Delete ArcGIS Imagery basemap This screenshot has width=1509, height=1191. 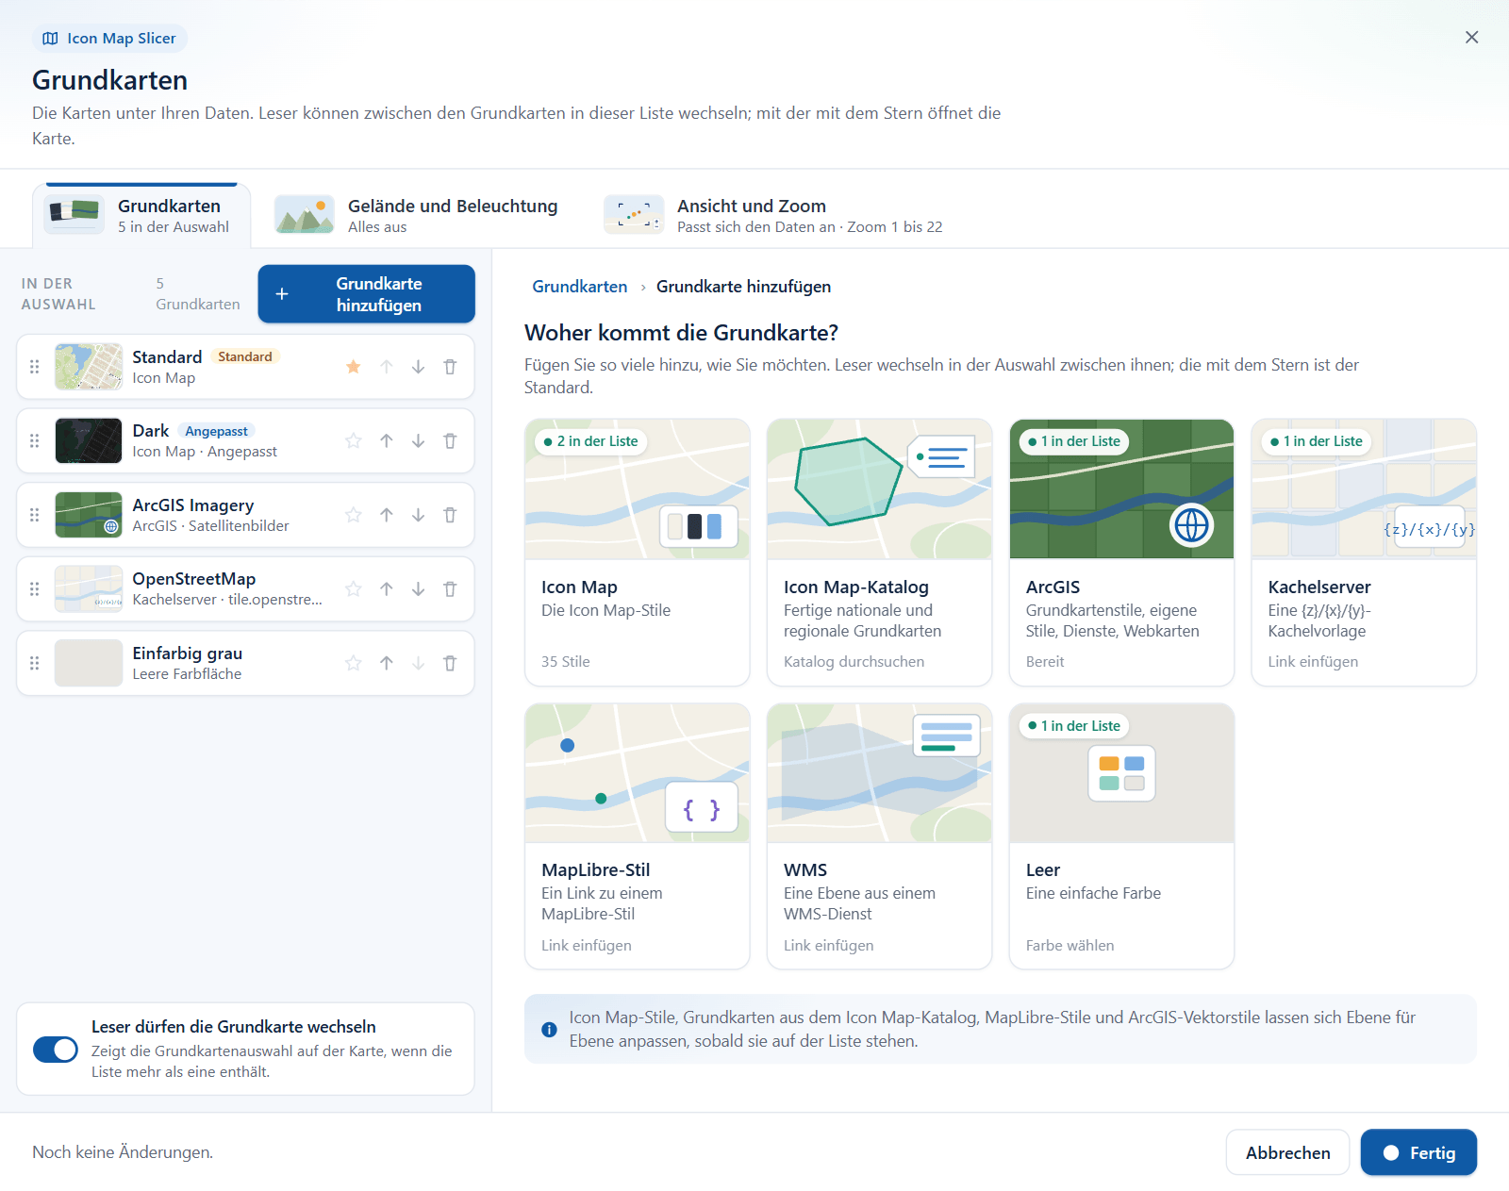450,515
